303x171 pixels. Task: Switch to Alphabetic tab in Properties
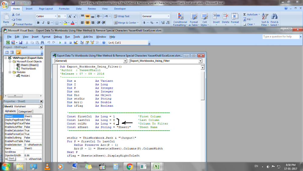pos(11,111)
